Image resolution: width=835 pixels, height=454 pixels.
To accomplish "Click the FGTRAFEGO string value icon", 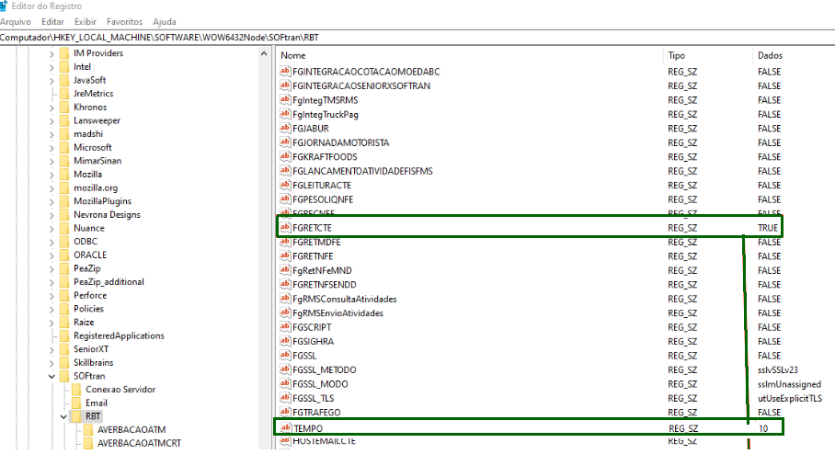I will pyautogui.click(x=285, y=413).
